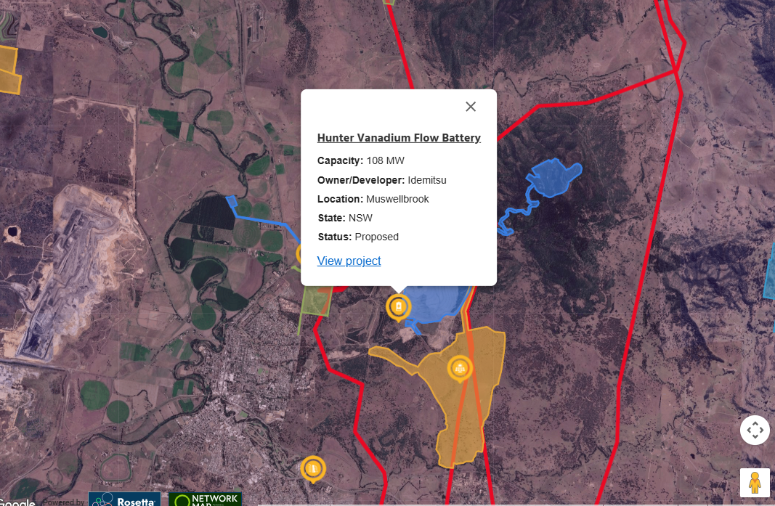Click the map recenter crosshair button
The image size is (775, 506).
click(755, 430)
